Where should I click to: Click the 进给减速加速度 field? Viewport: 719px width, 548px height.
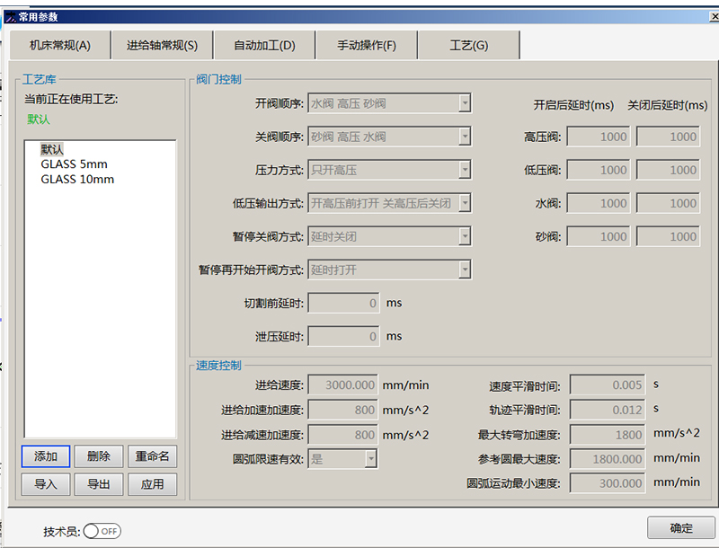tap(343, 435)
